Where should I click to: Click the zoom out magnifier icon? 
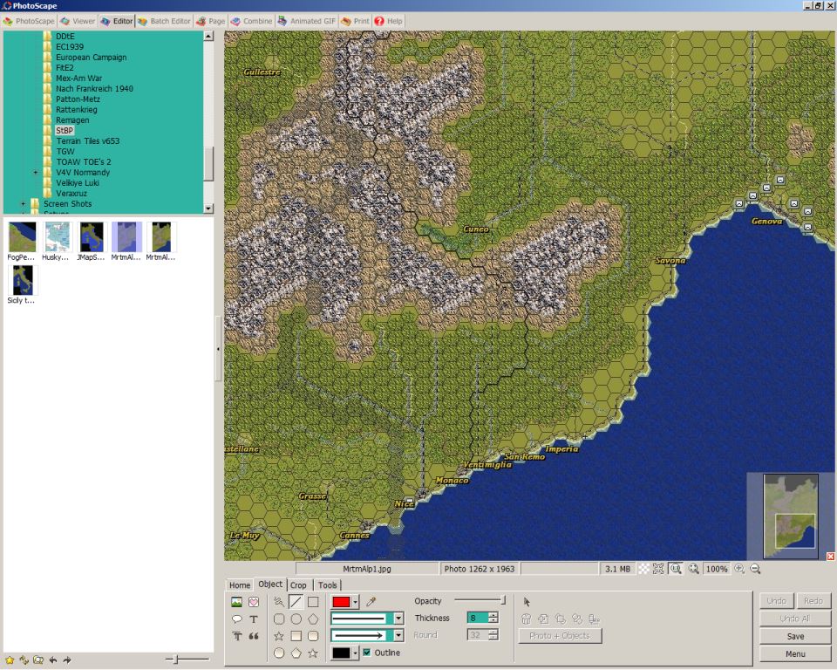(x=755, y=569)
